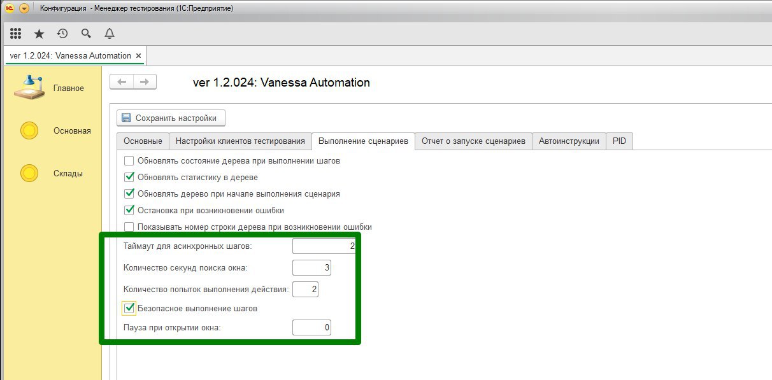Open the sections grid menu icon
772x380 pixels.
click(16, 34)
